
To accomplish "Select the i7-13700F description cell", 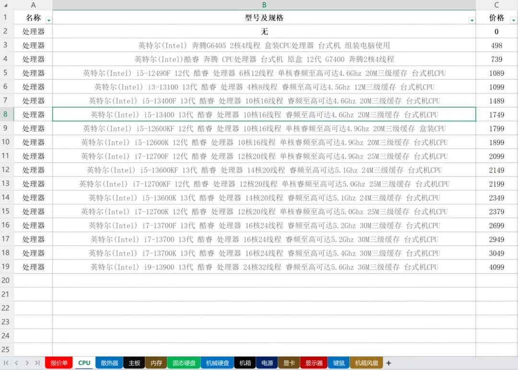I will coord(264,225).
